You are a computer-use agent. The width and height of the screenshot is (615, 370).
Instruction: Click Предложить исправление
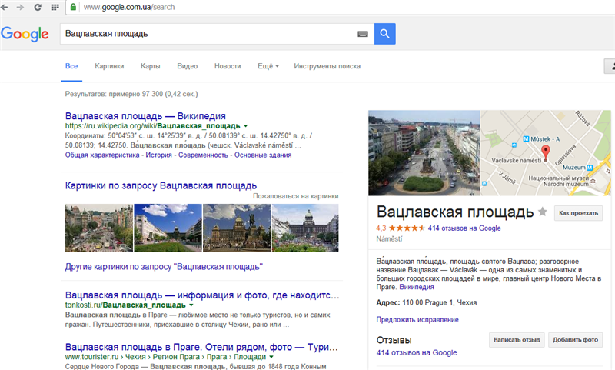click(417, 319)
